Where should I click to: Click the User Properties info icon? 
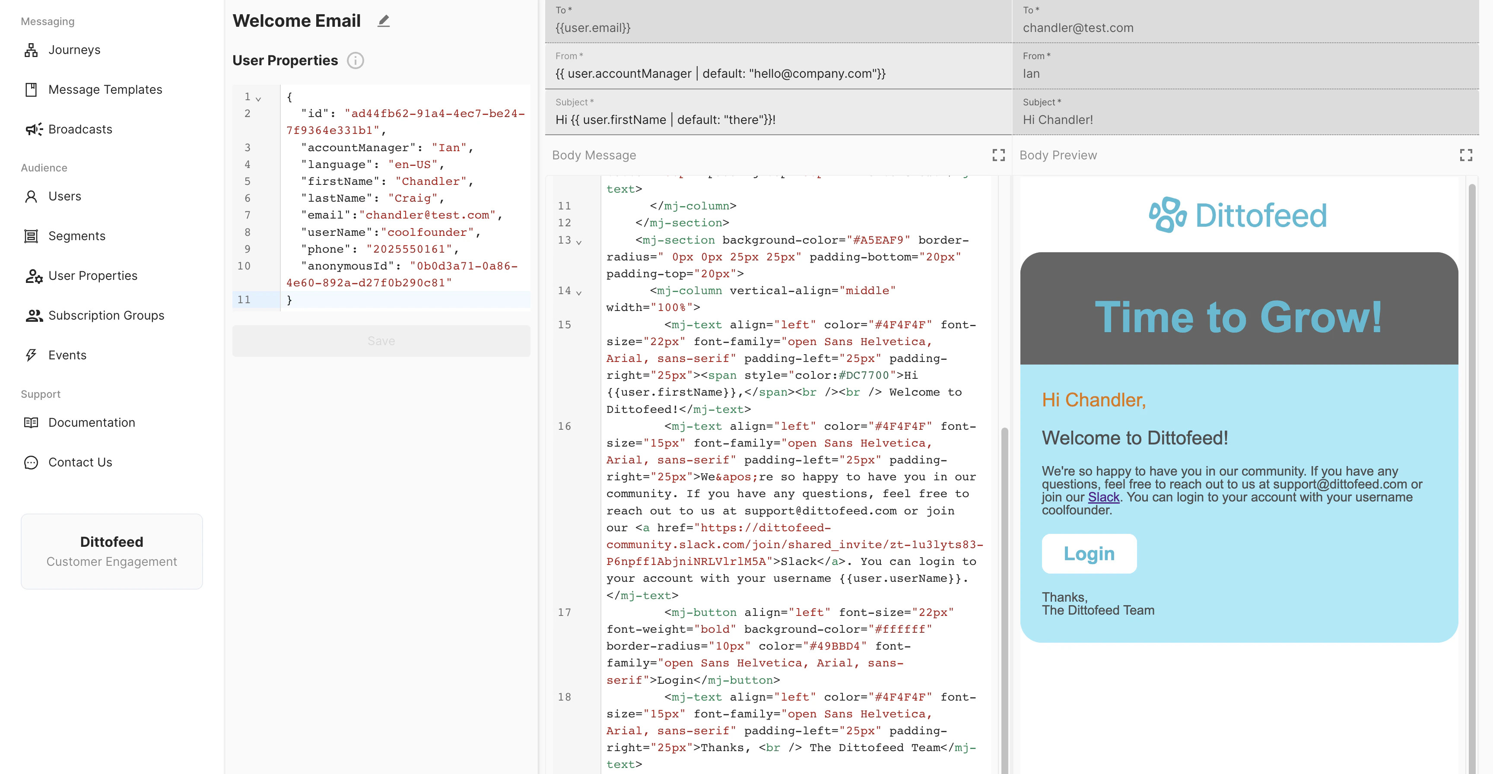click(x=355, y=60)
